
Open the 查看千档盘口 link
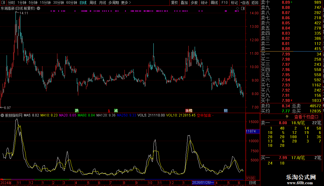pyautogui.click(x=306, y=117)
